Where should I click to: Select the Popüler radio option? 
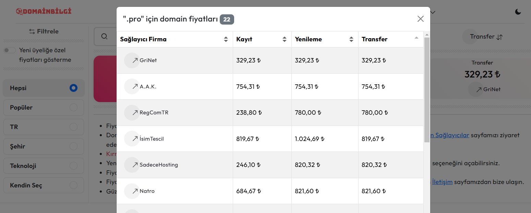[73, 108]
